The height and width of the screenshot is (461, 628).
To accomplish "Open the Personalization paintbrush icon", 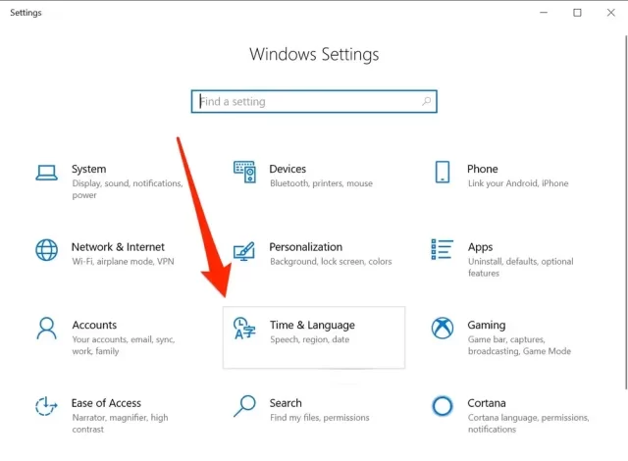I will pos(244,251).
